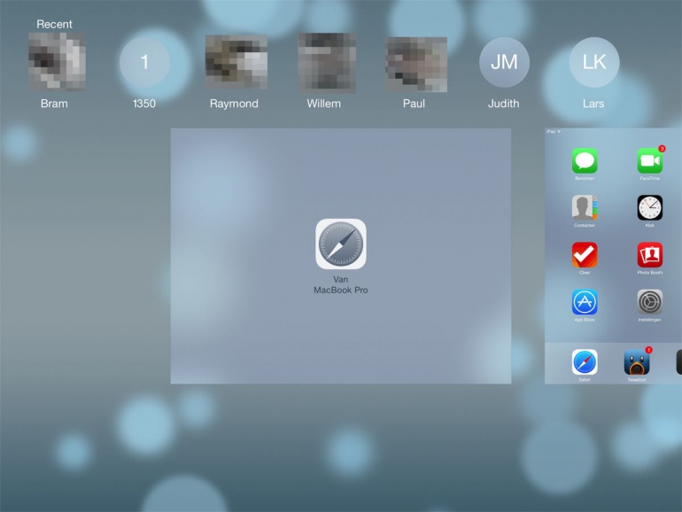Select Judith's JM initials avatar

point(504,63)
